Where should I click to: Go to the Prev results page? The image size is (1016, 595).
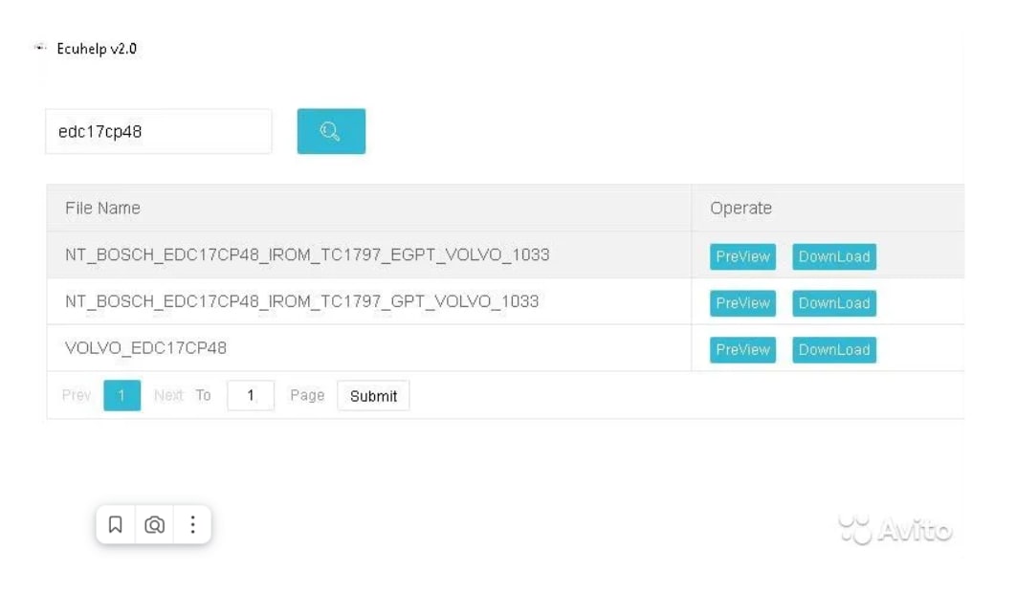tap(77, 395)
